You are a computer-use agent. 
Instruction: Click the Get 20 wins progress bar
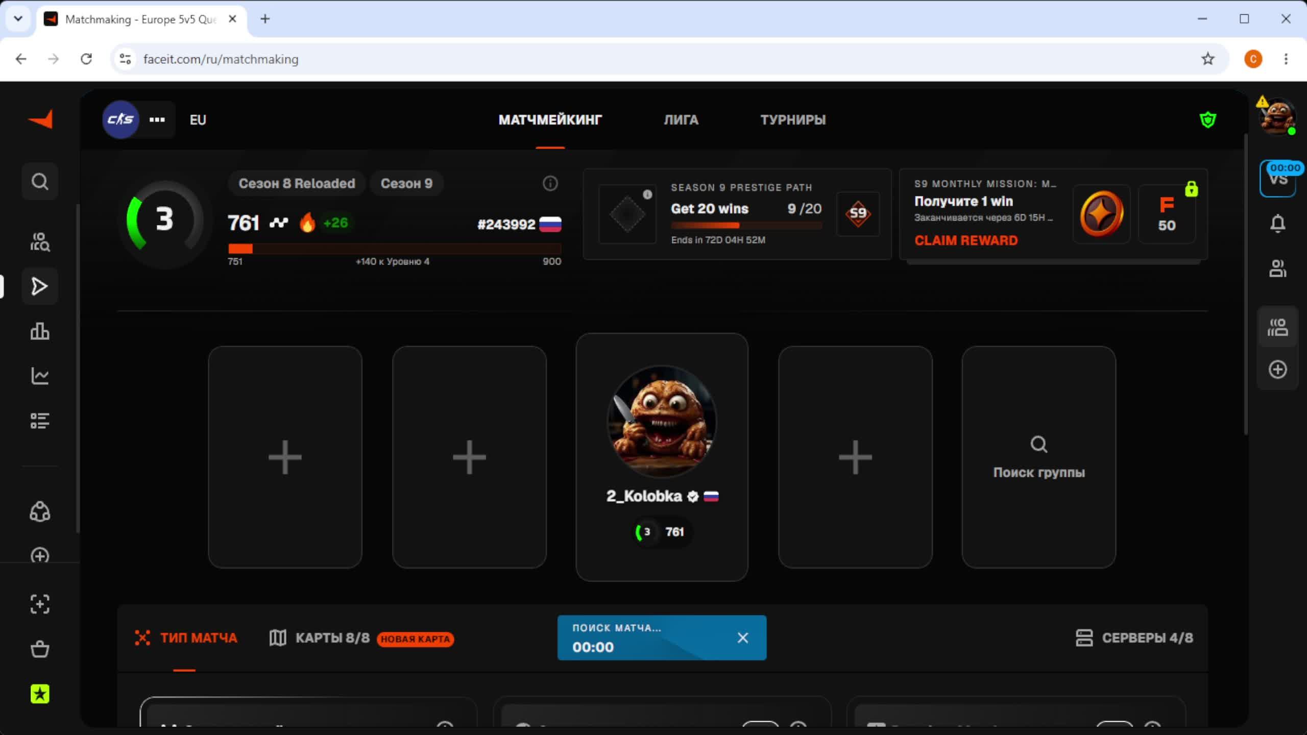tap(746, 225)
